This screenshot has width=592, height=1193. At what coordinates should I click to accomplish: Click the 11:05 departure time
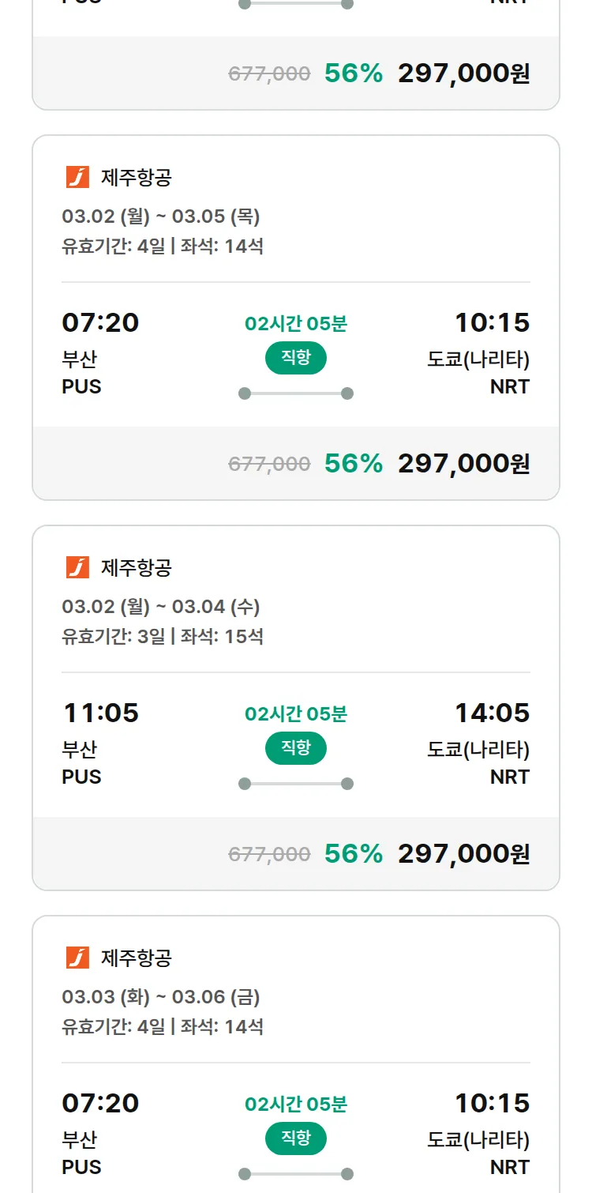pos(100,713)
